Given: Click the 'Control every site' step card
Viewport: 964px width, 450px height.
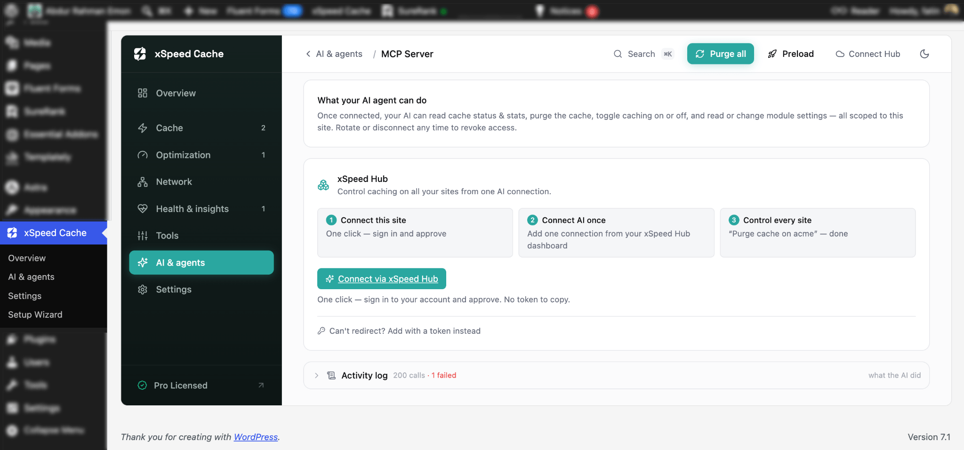Looking at the screenshot, I should [818, 233].
